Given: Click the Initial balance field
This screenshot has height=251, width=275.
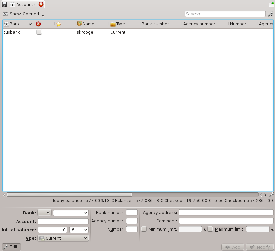Looking at the screenshot, I should [x=52, y=230].
